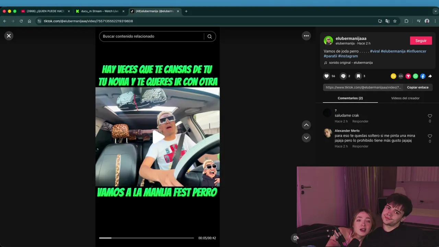Repost the video with the yellow repost icon
The height and width of the screenshot is (247, 439).
393,76
